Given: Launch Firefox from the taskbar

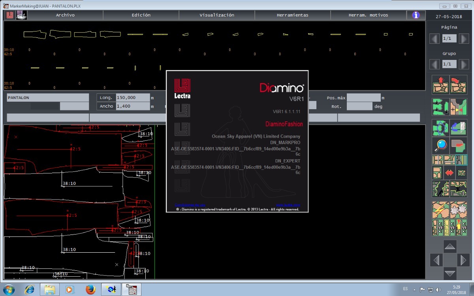Looking at the screenshot, I should (90, 290).
